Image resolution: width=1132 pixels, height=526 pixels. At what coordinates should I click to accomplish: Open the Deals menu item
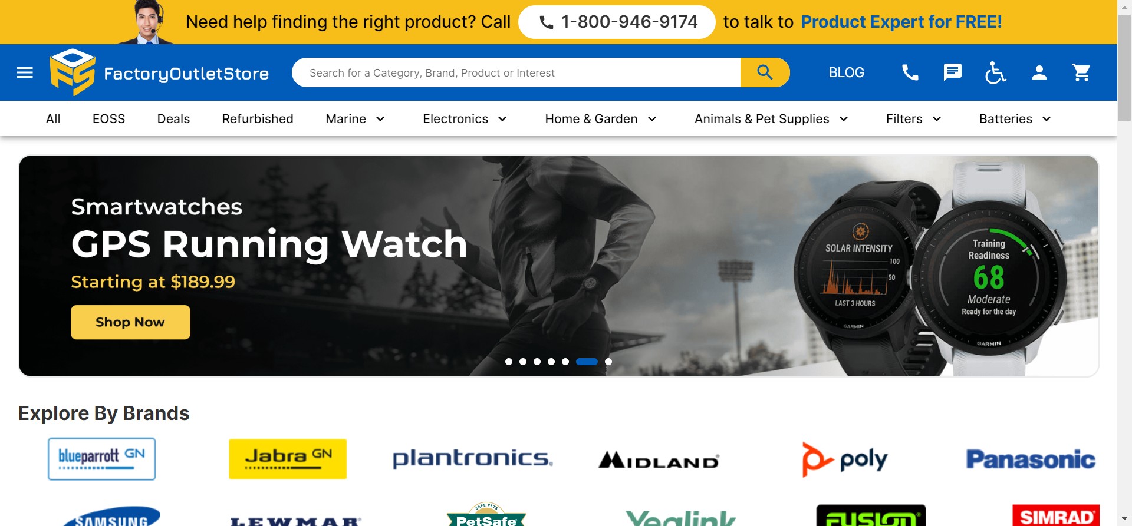pyautogui.click(x=173, y=119)
